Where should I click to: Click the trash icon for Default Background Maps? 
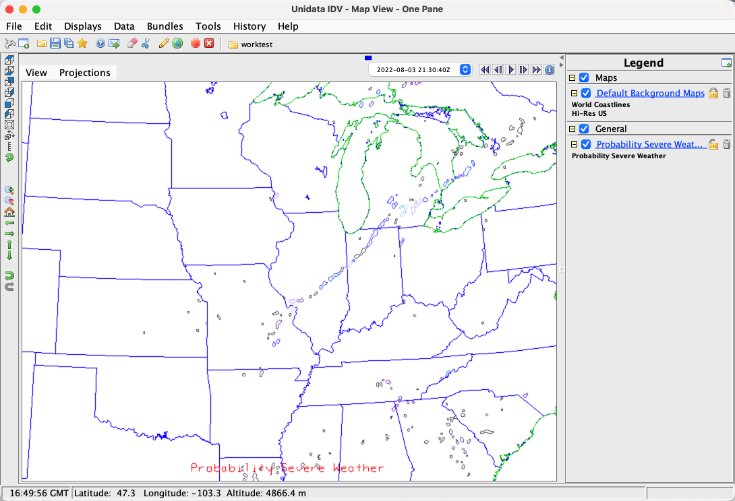(726, 93)
